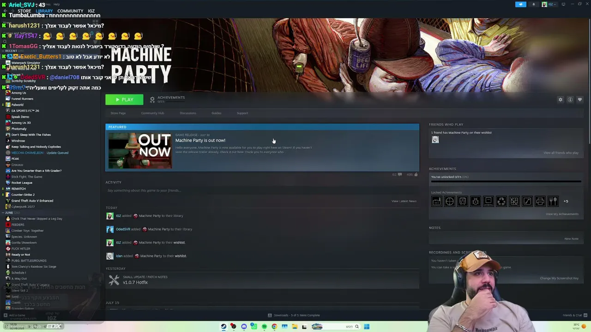Select Cyberpunk 2077 in the library list
Image resolution: width=591 pixels, height=332 pixels.
[23, 207]
